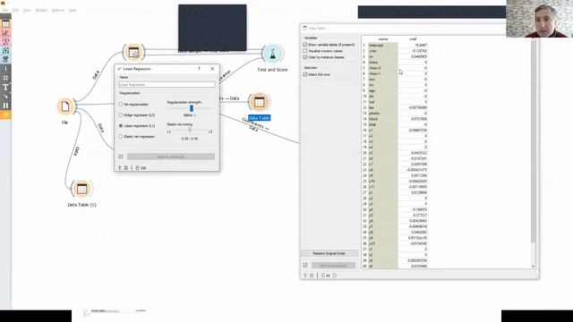The height and width of the screenshot is (322, 573).
Task: Select the 'black' row in the table
Action: click(x=395, y=119)
